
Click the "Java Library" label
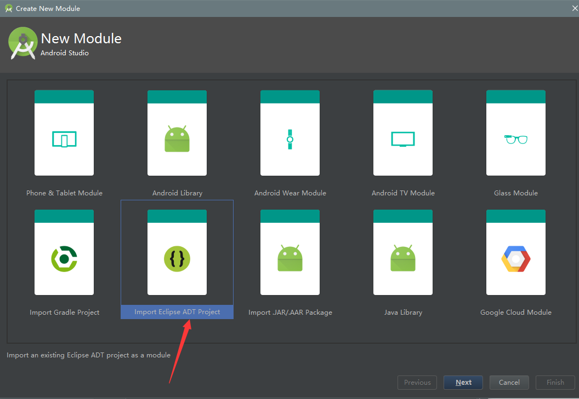403,313
